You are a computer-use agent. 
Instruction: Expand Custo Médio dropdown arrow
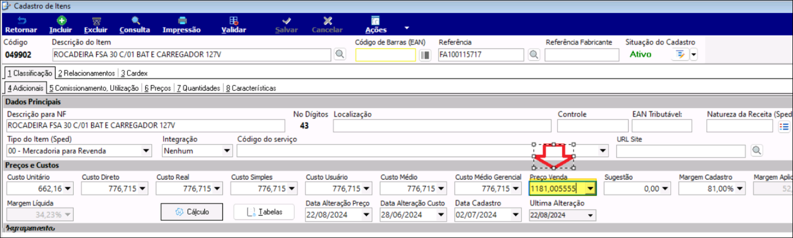coord(441,188)
